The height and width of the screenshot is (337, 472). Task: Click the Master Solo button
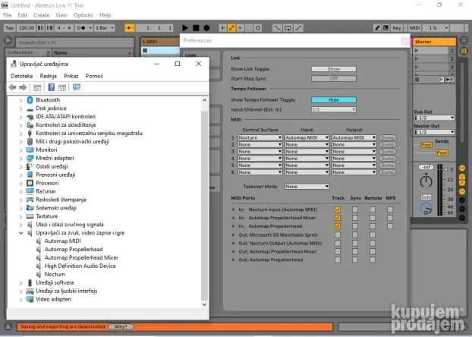pyautogui.click(x=426, y=197)
